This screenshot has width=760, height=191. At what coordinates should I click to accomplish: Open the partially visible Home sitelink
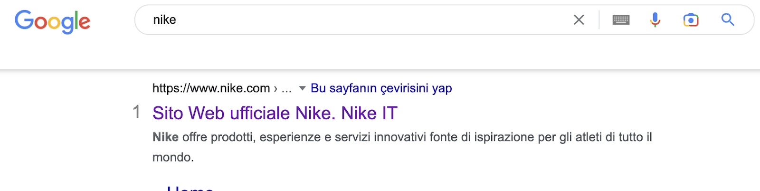190,188
